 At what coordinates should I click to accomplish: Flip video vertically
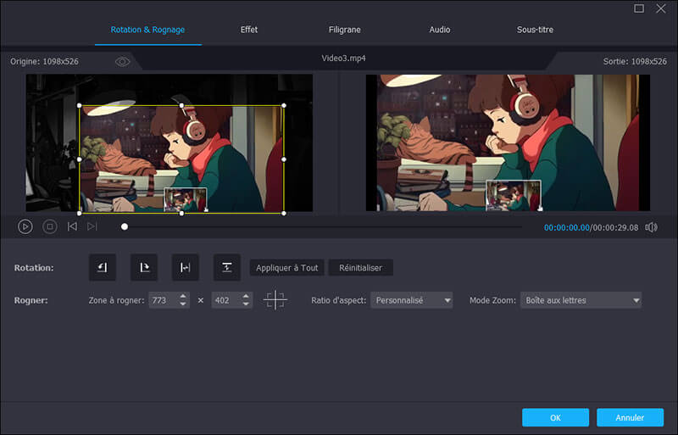227,267
